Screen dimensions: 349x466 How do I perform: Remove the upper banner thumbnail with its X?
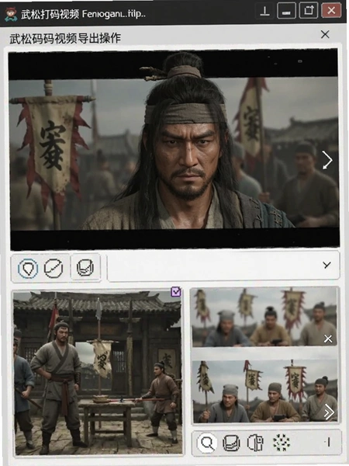point(328,339)
